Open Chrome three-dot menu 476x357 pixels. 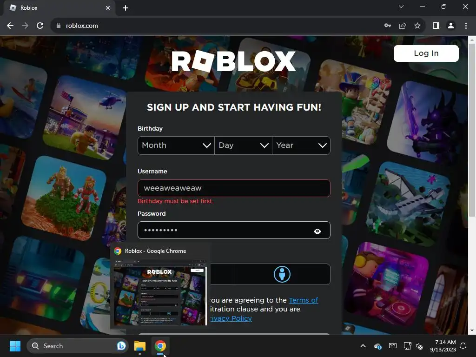(466, 26)
